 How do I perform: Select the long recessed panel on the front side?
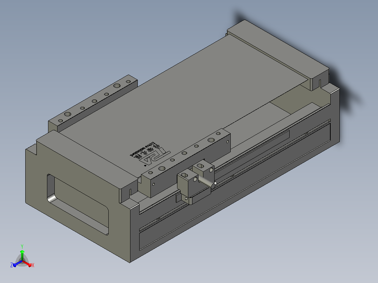(235, 187)
